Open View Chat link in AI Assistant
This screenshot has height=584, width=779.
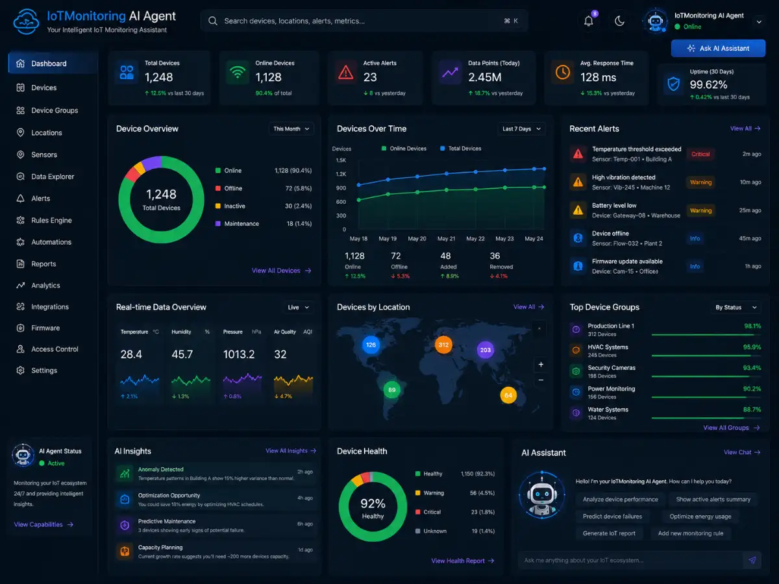tap(742, 452)
